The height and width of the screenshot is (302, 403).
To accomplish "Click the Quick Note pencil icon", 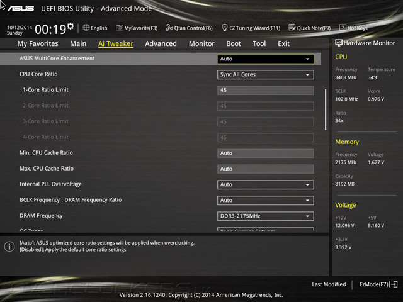I will tap(292, 28).
